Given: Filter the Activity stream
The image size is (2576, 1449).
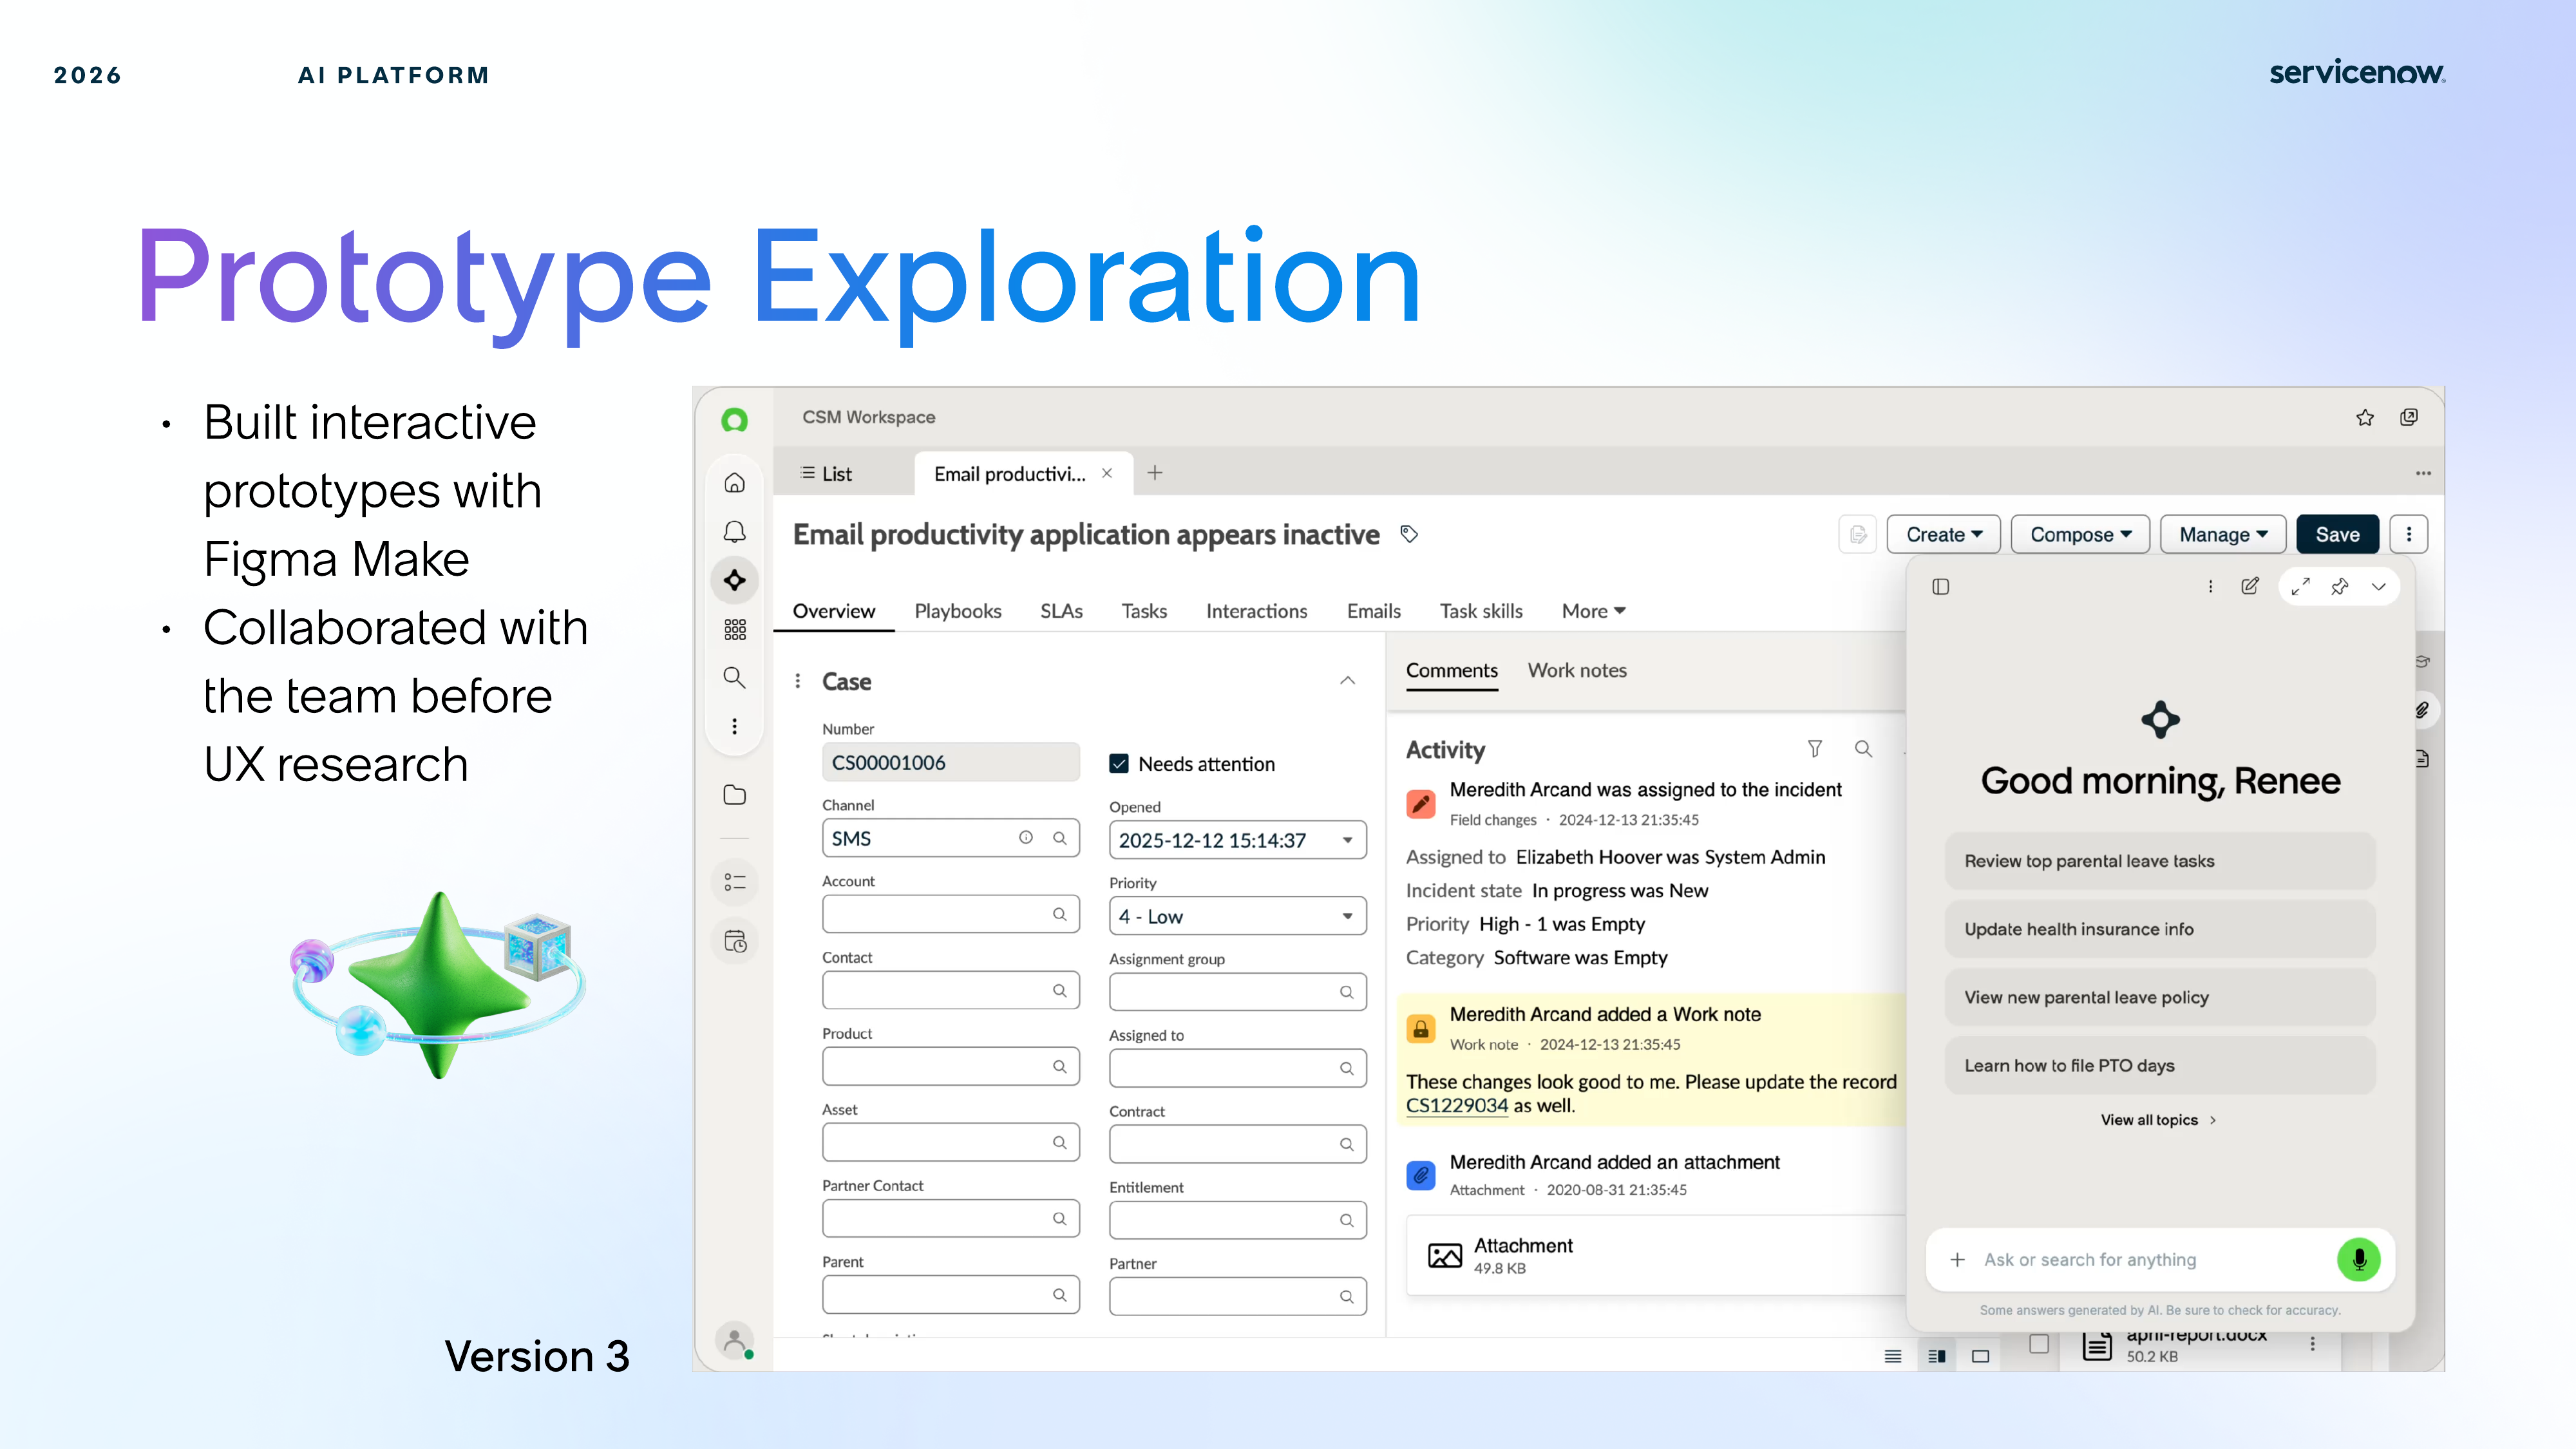Looking at the screenshot, I should [1814, 748].
